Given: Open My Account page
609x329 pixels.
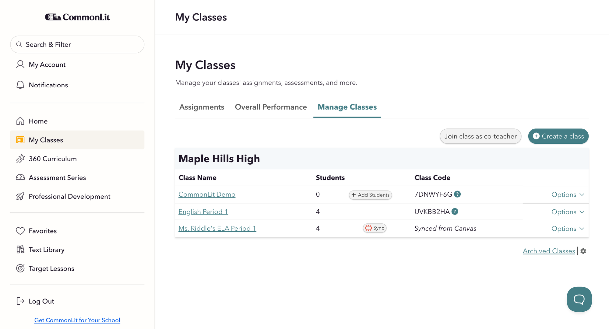Looking at the screenshot, I should point(47,65).
